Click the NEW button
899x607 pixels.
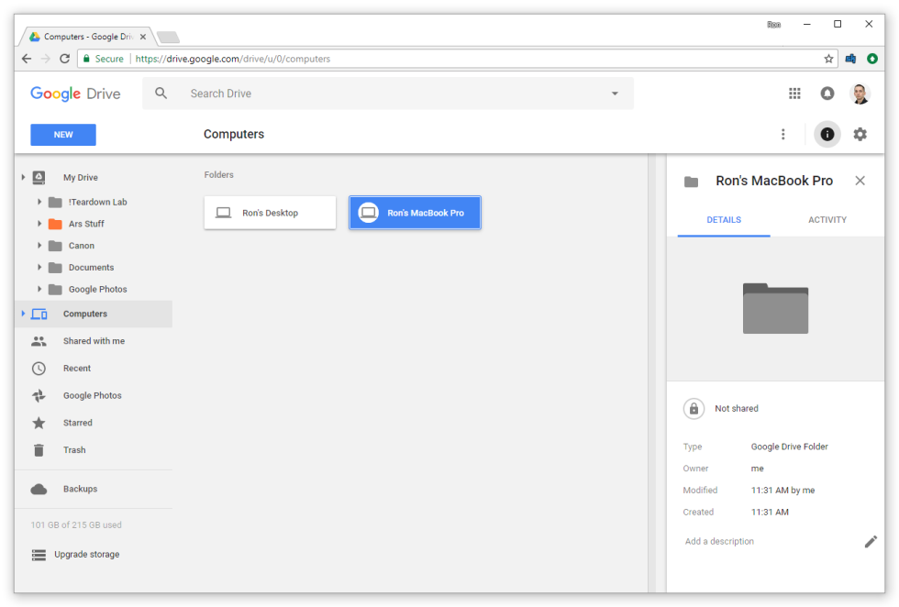tap(62, 134)
